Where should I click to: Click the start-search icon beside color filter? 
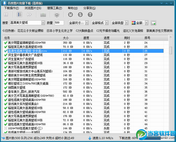coord(153,23)
